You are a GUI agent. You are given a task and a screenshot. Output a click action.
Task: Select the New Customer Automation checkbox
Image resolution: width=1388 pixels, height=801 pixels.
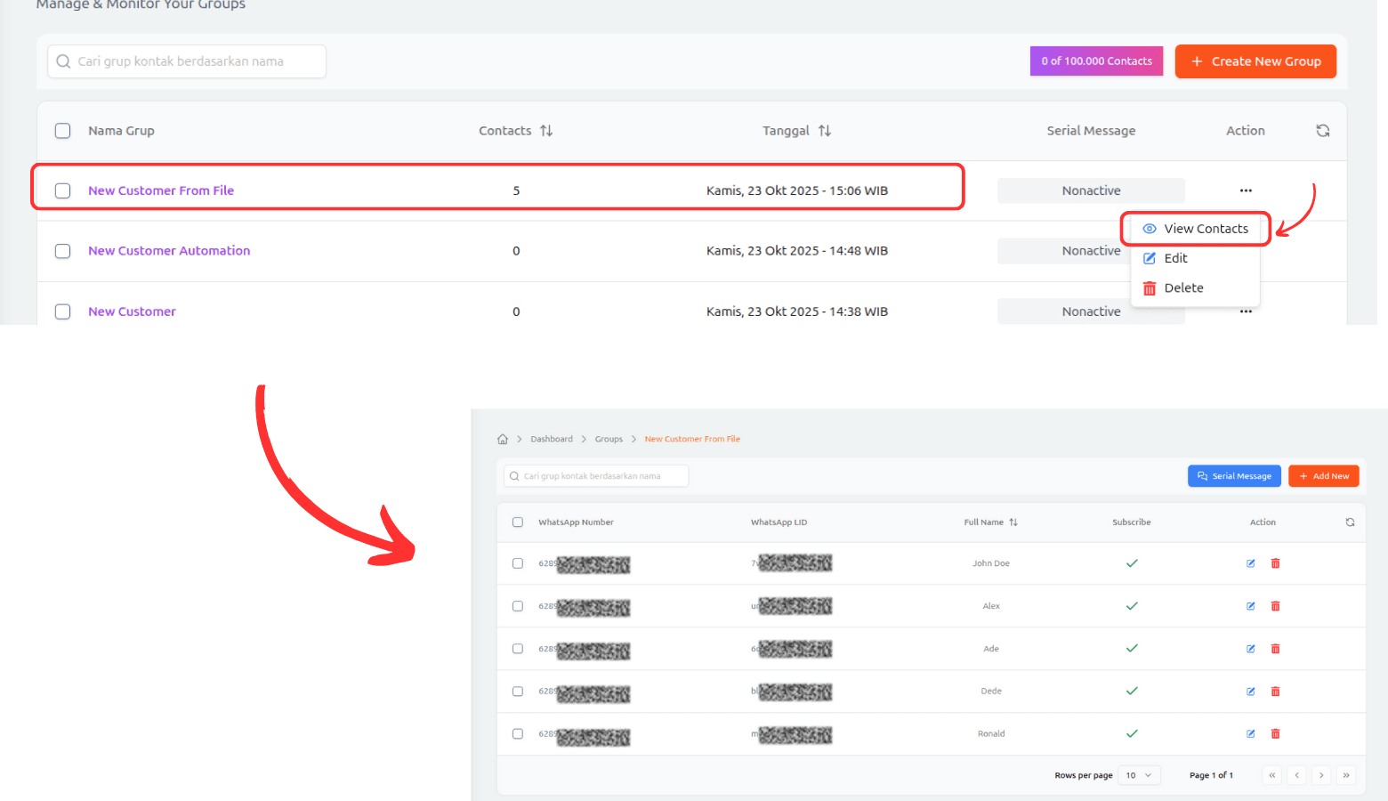63,251
